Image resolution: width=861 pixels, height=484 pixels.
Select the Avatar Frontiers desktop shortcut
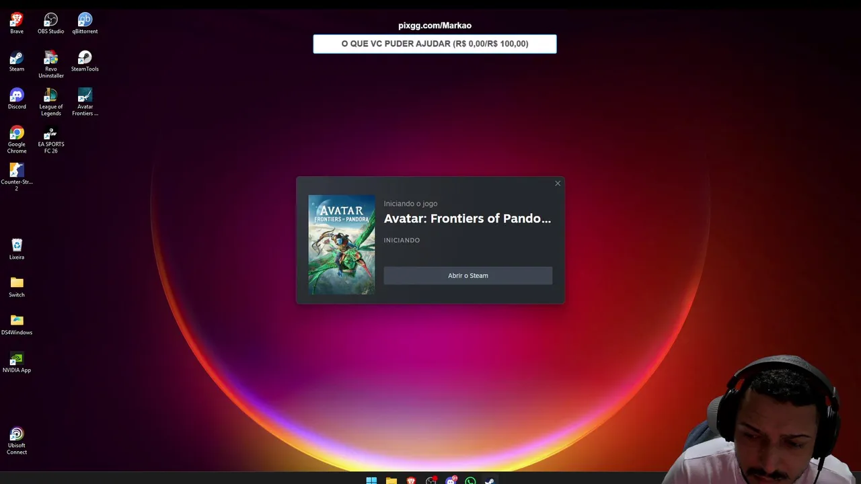coord(85,102)
